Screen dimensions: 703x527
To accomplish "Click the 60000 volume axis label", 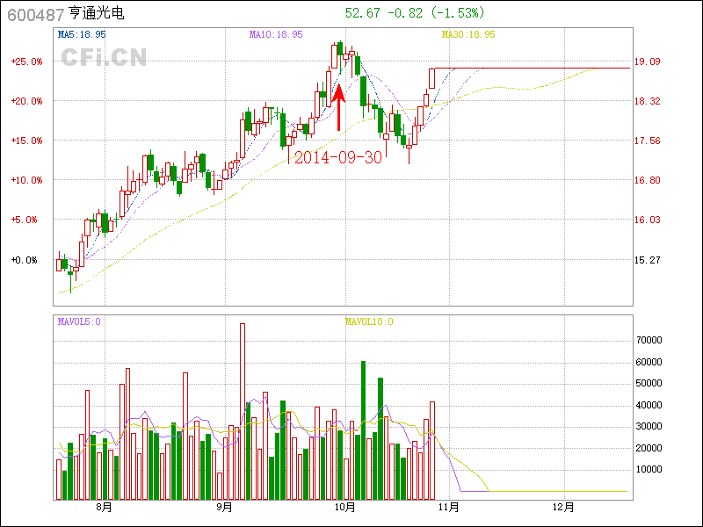I will (x=649, y=362).
